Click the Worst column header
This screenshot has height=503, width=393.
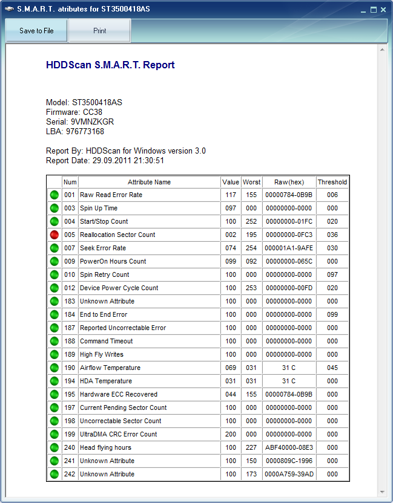pos(252,182)
